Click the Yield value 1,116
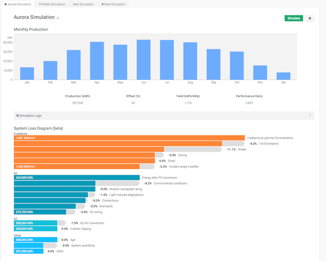 point(188,103)
